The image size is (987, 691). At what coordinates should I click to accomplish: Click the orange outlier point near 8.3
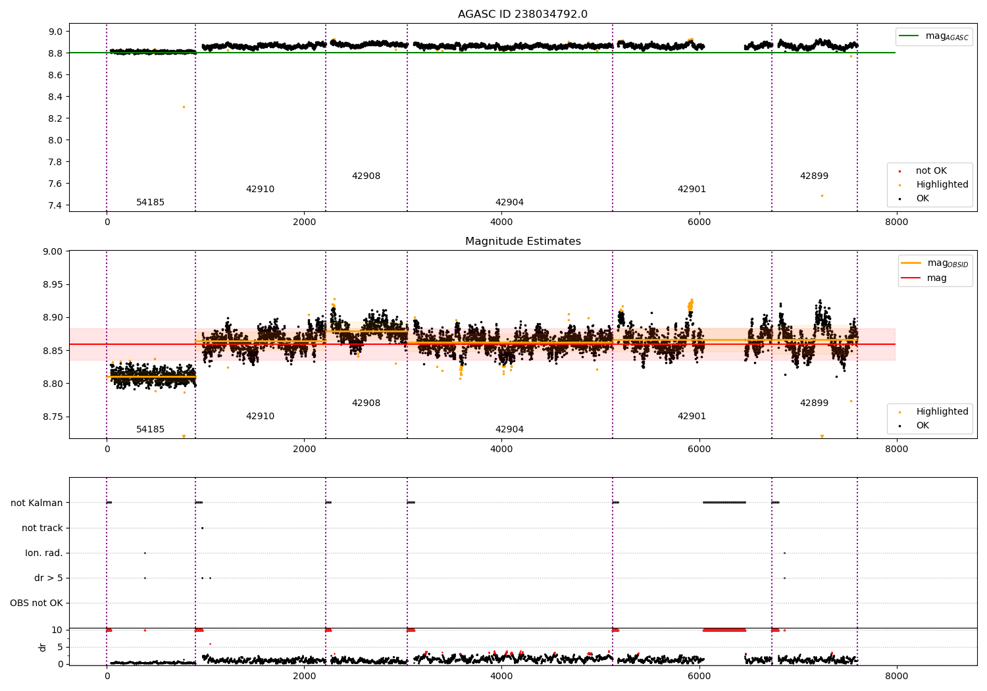pos(184,107)
